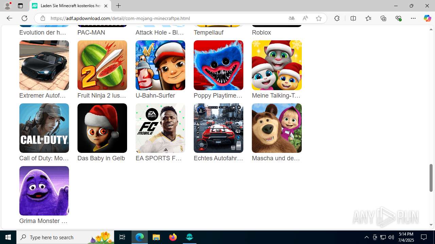Open Browser essentials icon
The width and height of the screenshot is (435, 244).
click(398, 18)
